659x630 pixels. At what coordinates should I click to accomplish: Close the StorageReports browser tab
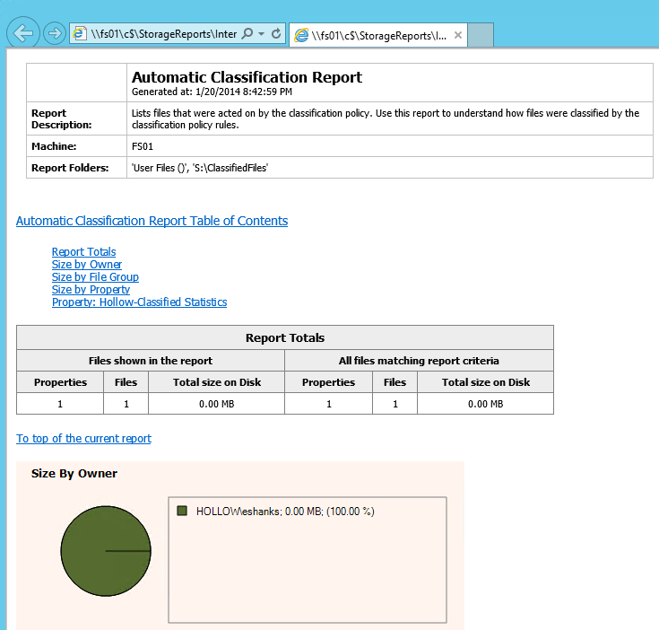[x=457, y=35]
